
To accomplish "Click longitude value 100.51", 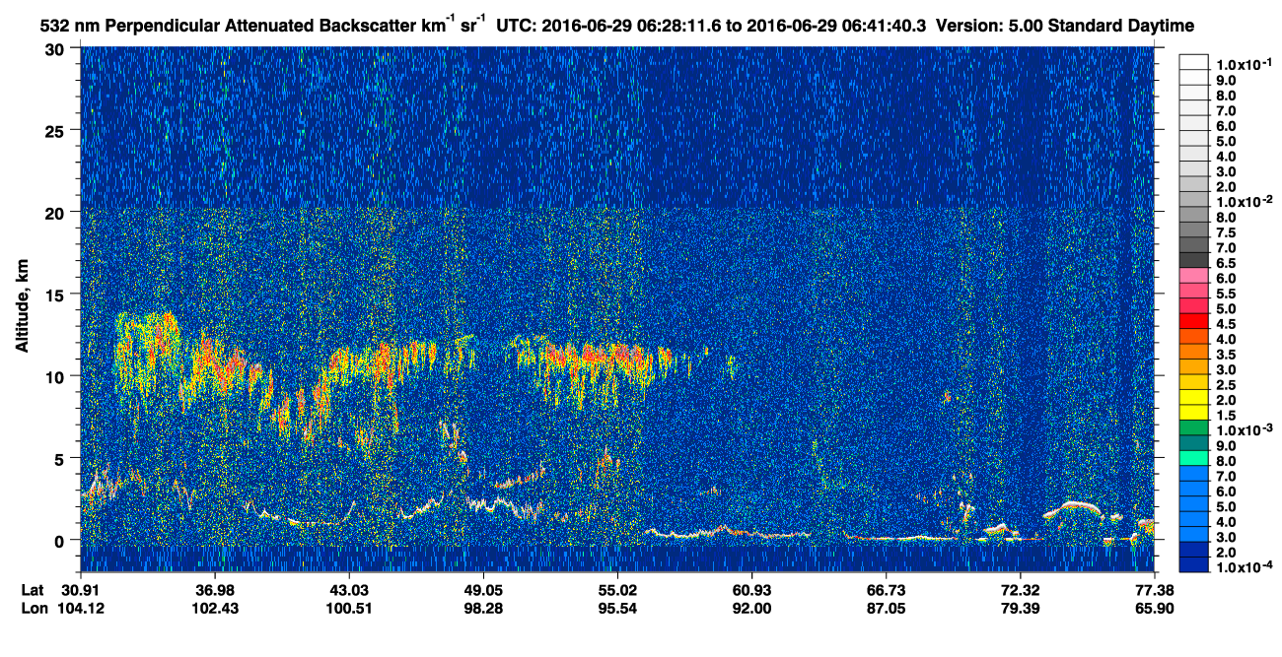I will pos(348,608).
